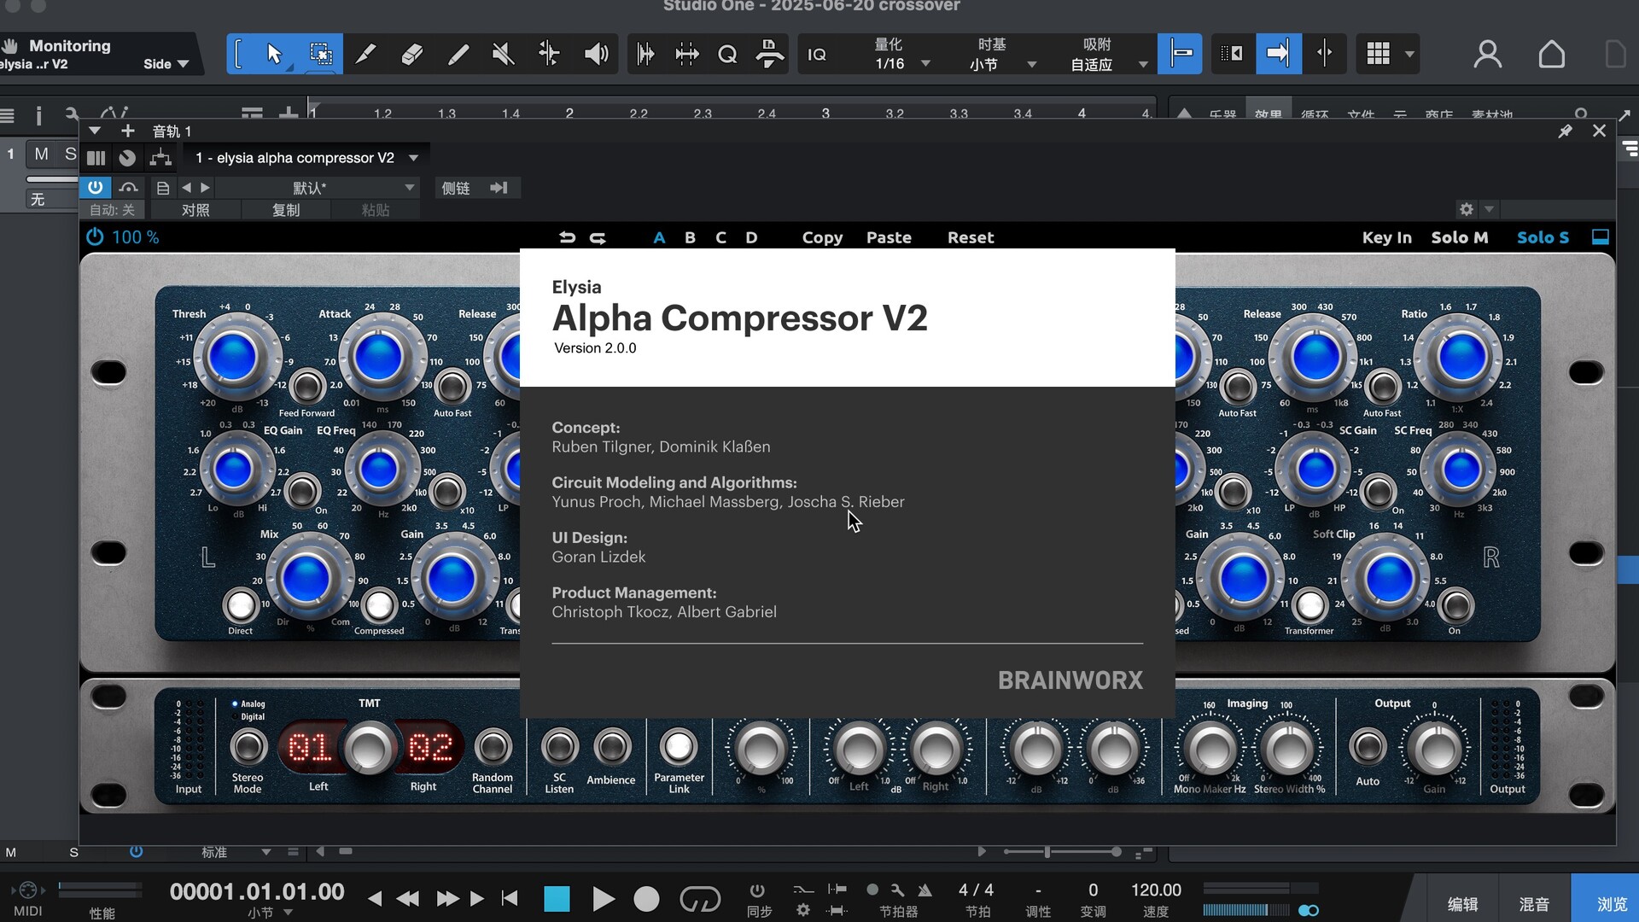This screenshot has width=1639, height=922.
Task: Select preset slot D
Action: [751, 237]
